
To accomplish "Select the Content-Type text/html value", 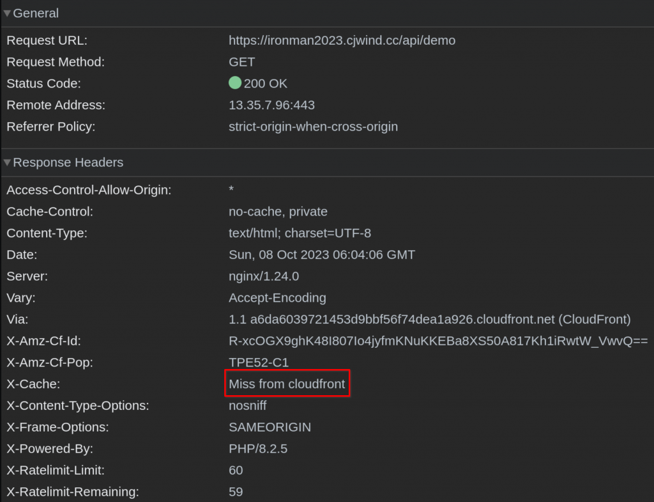I will (300, 233).
